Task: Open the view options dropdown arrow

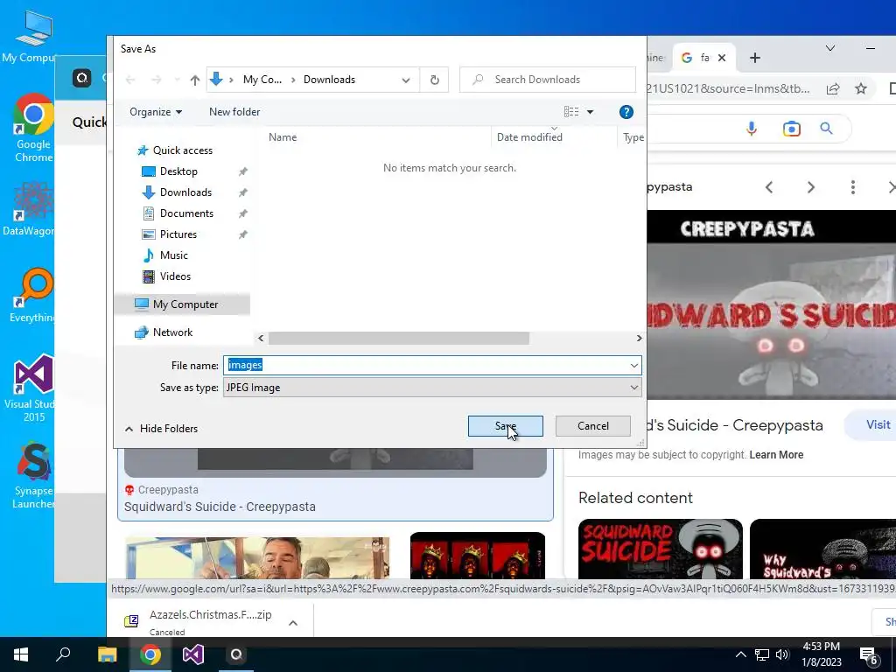Action: (591, 112)
